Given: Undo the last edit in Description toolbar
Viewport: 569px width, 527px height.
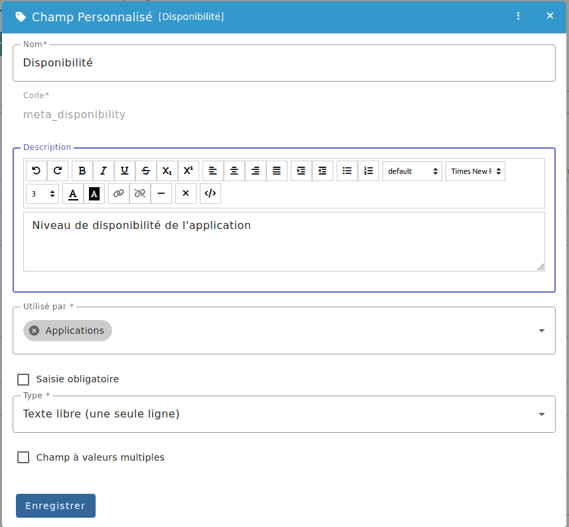Looking at the screenshot, I should (x=37, y=171).
